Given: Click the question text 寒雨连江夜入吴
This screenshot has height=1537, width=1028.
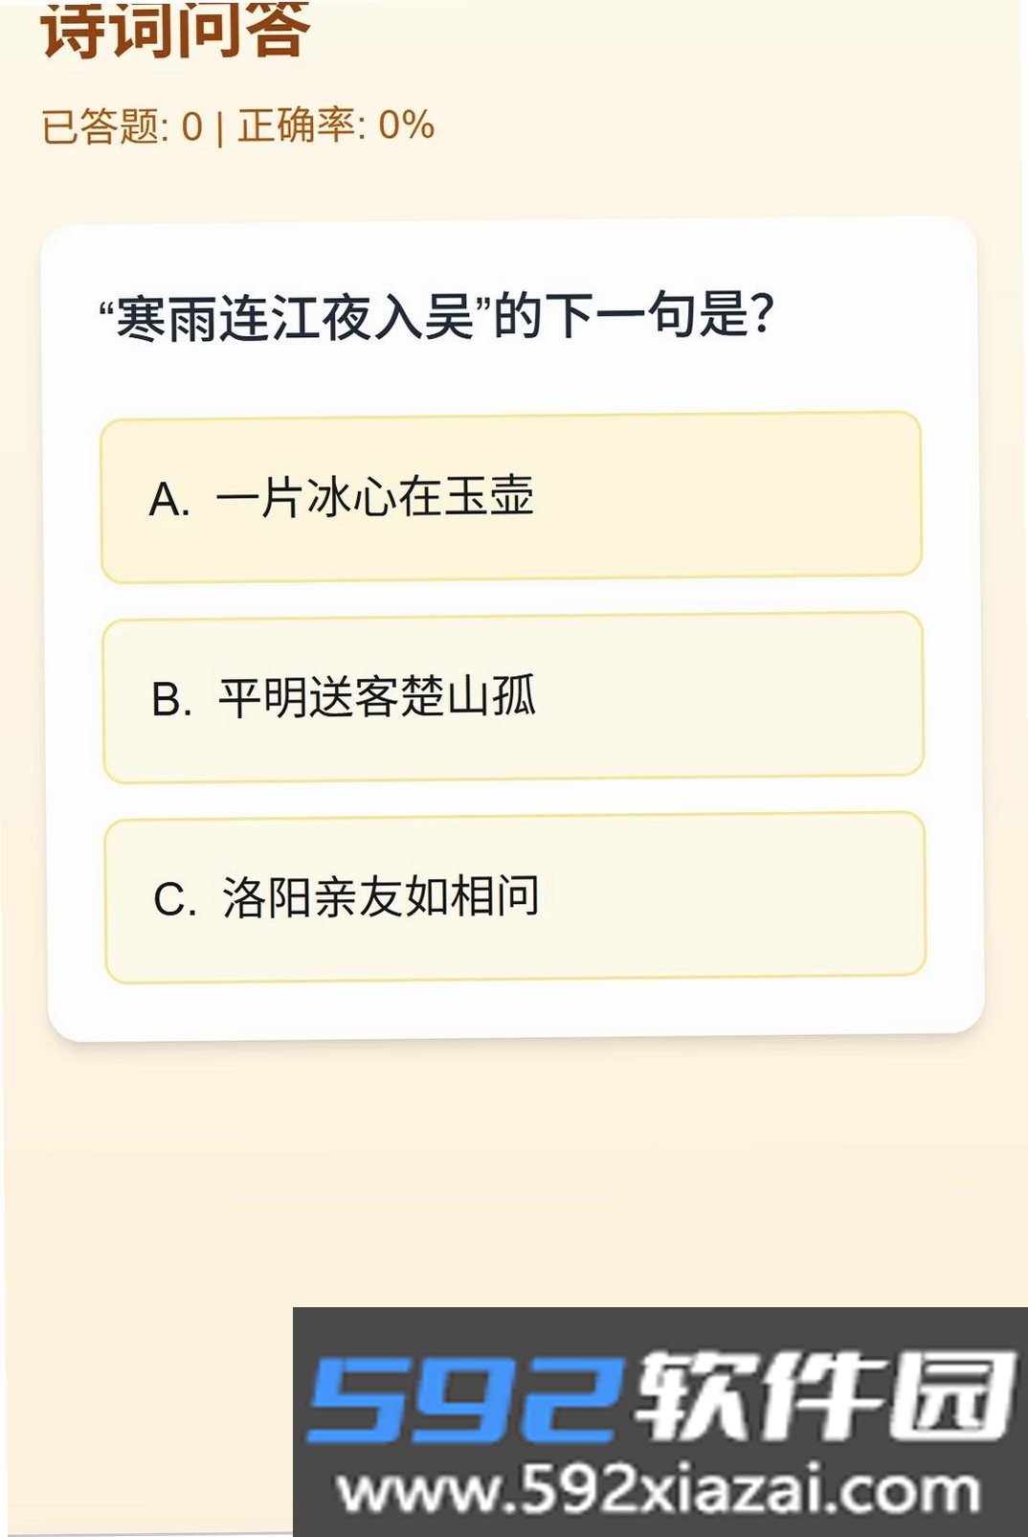Looking at the screenshot, I should click(295, 318).
